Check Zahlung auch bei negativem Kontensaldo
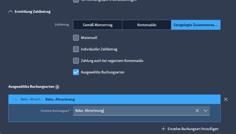This screenshot has height=134, width=236. 76,61
